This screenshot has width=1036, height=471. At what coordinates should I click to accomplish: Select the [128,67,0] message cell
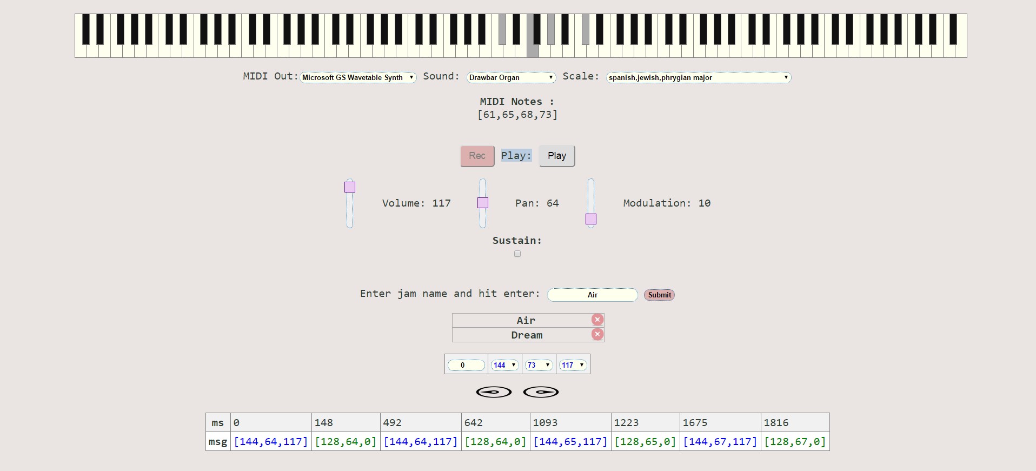point(795,441)
